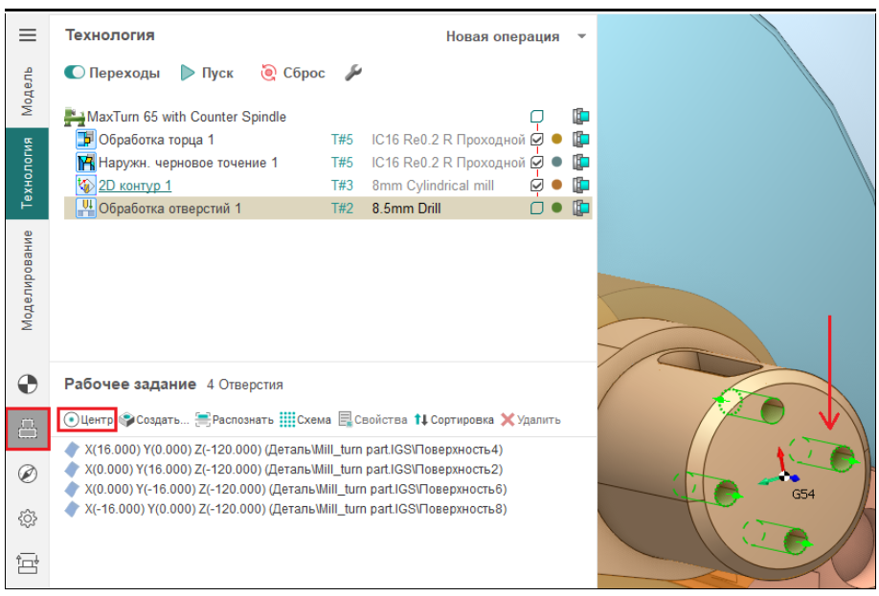879x596 pixels.
Task: Toggle the Переходы switch
Action: (75, 73)
